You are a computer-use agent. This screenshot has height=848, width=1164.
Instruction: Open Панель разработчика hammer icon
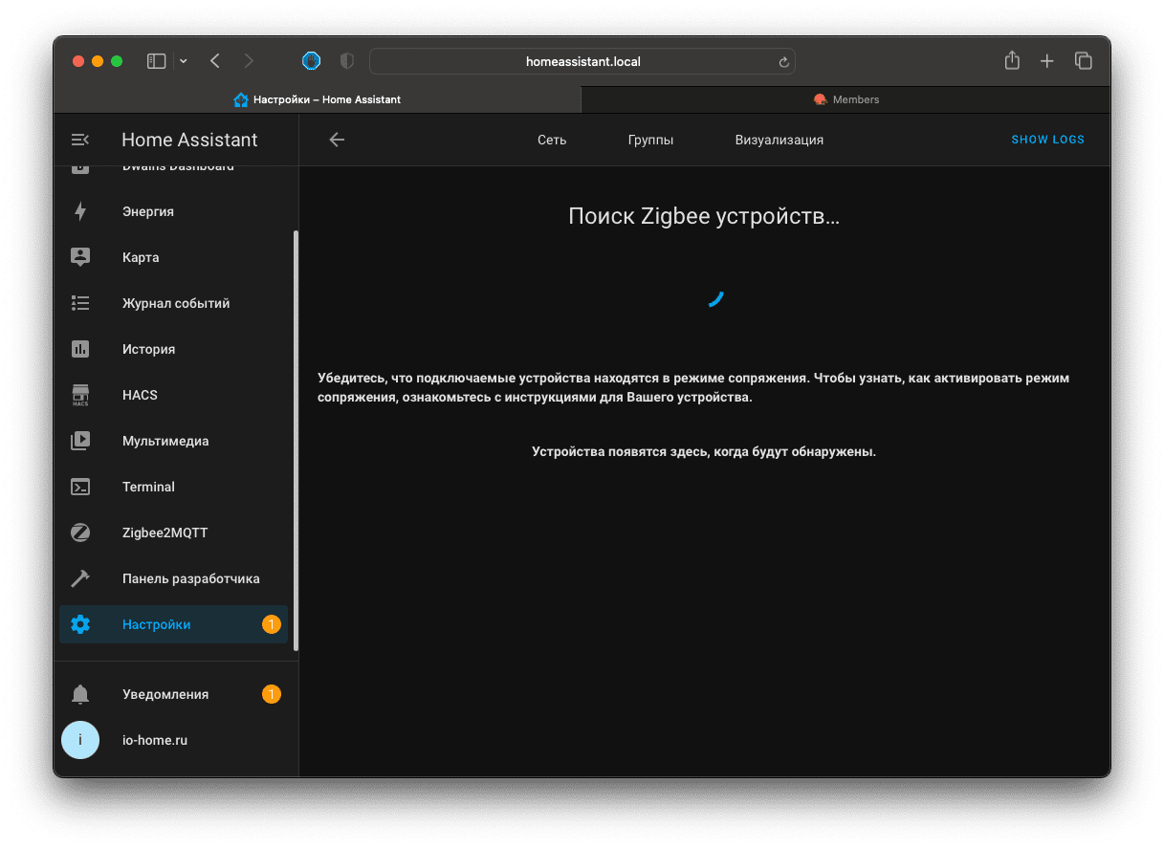click(80, 578)
